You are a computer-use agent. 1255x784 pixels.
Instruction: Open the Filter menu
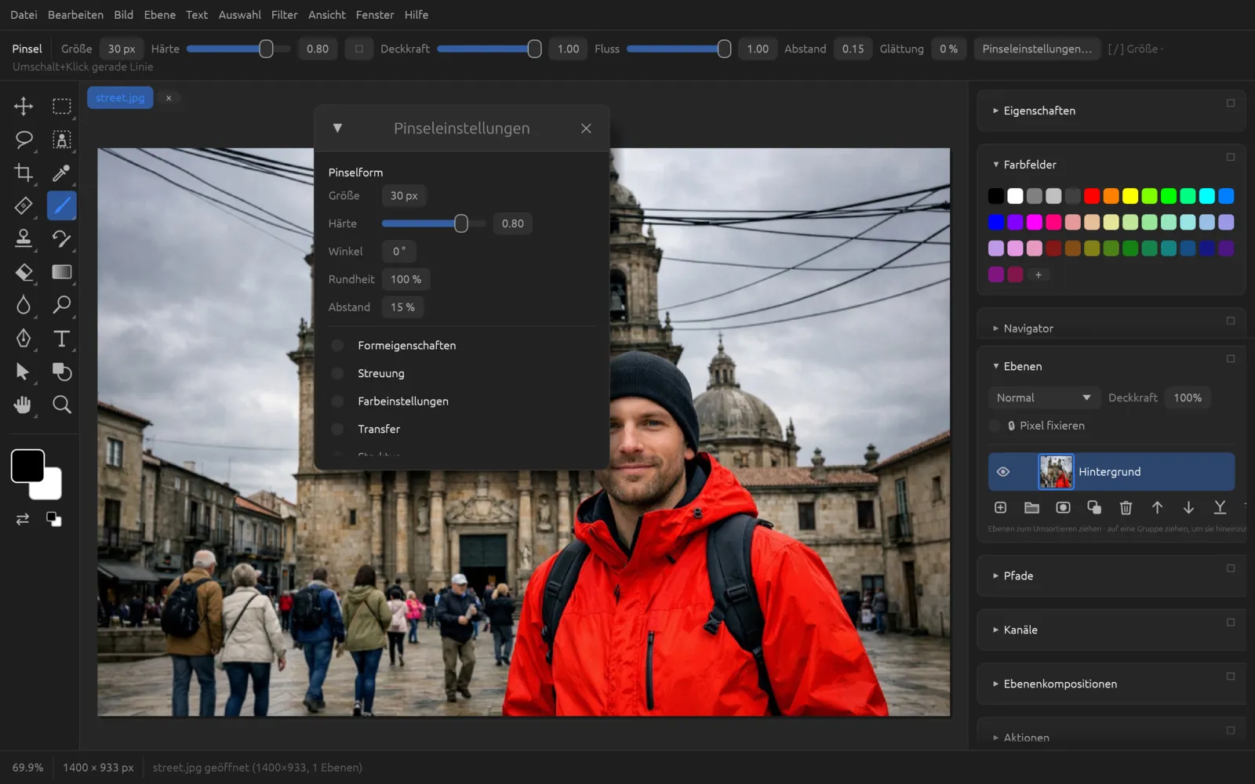tap(284, 15)
